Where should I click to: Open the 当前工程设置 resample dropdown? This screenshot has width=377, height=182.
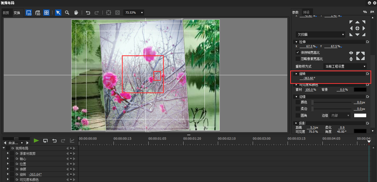click(x=345, y=66)
